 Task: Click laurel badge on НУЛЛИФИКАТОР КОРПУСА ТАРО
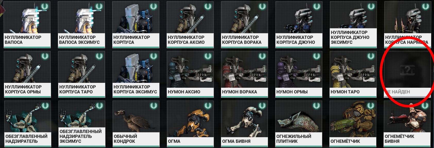[99, 56]
